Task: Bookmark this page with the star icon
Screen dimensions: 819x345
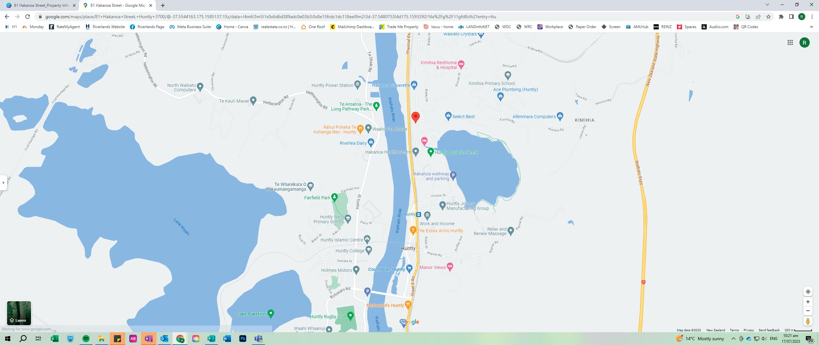Action: (768, 17)
